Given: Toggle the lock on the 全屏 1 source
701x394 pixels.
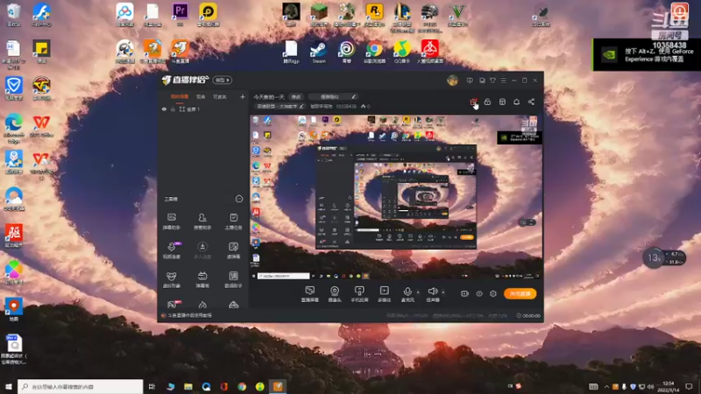Looking at the screenshot, I should 173,109.
